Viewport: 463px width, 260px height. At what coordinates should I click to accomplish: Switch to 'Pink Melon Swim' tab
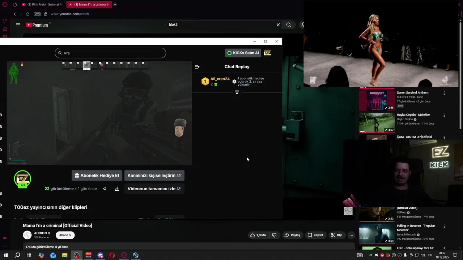42,4
